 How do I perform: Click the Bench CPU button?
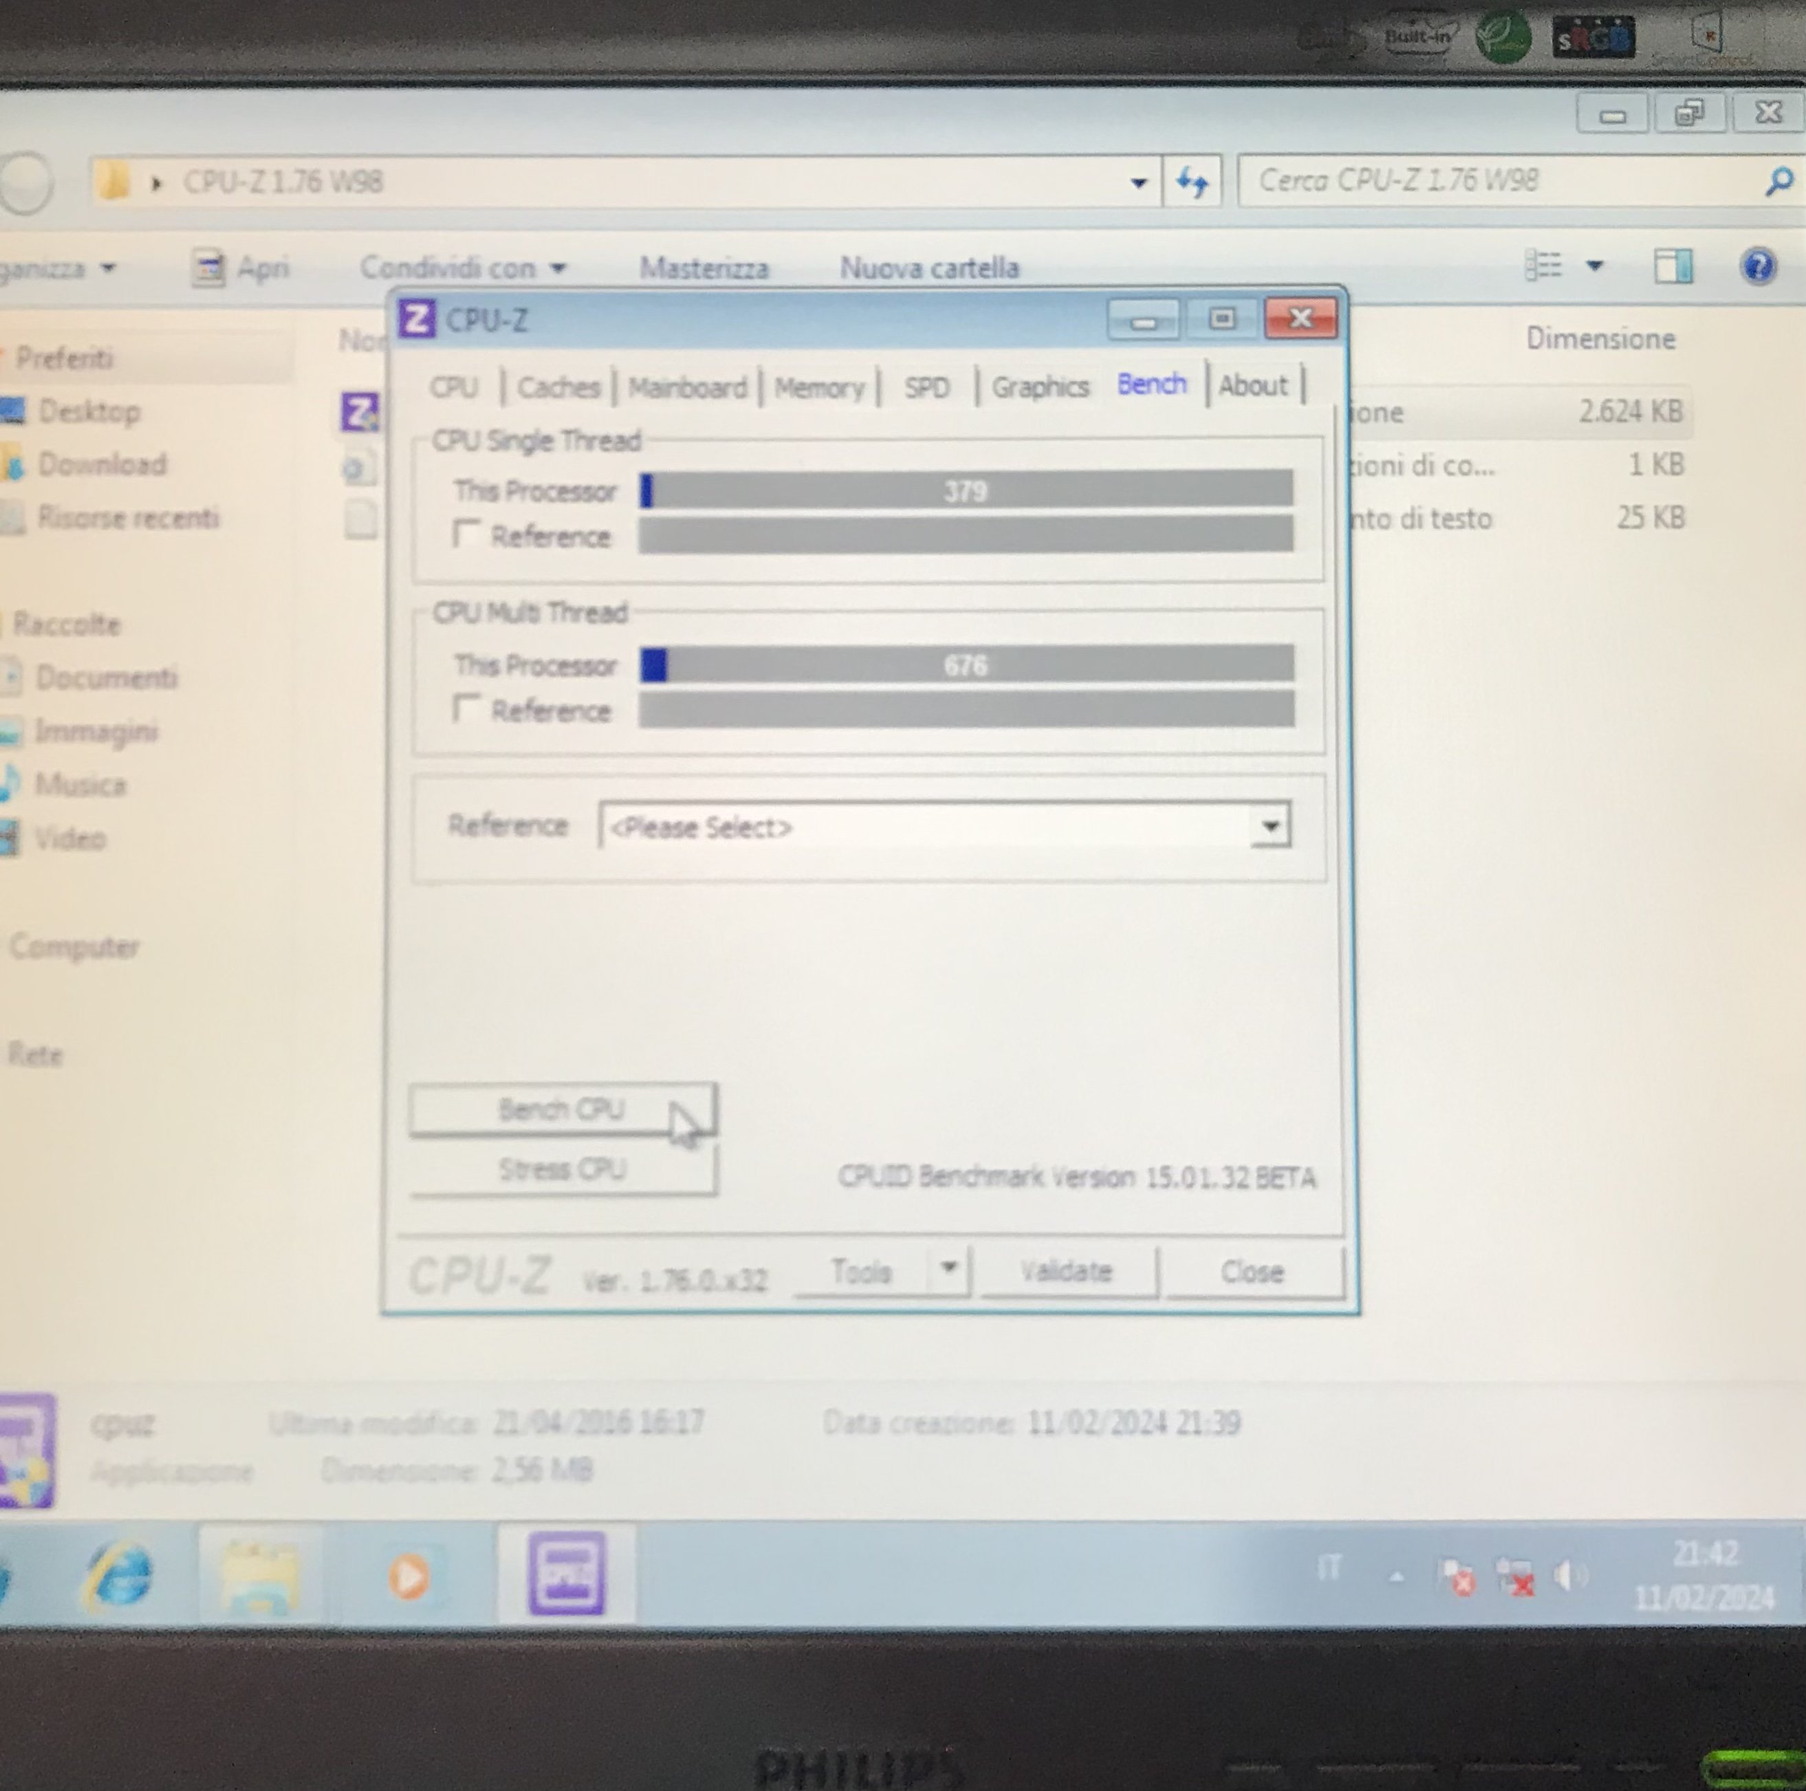click(x=563, y=1109)
